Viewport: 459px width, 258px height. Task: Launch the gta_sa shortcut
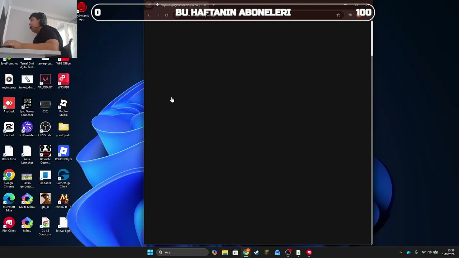coord(45,201)
